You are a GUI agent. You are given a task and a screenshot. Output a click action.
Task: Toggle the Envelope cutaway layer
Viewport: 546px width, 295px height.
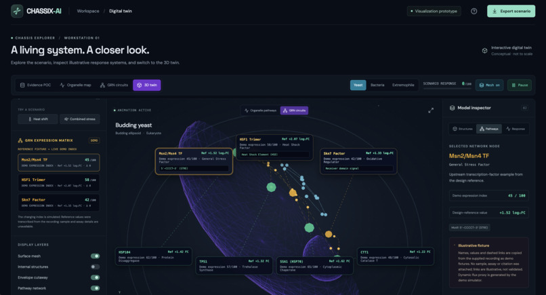pyautogui.click(x=95, y=277)
